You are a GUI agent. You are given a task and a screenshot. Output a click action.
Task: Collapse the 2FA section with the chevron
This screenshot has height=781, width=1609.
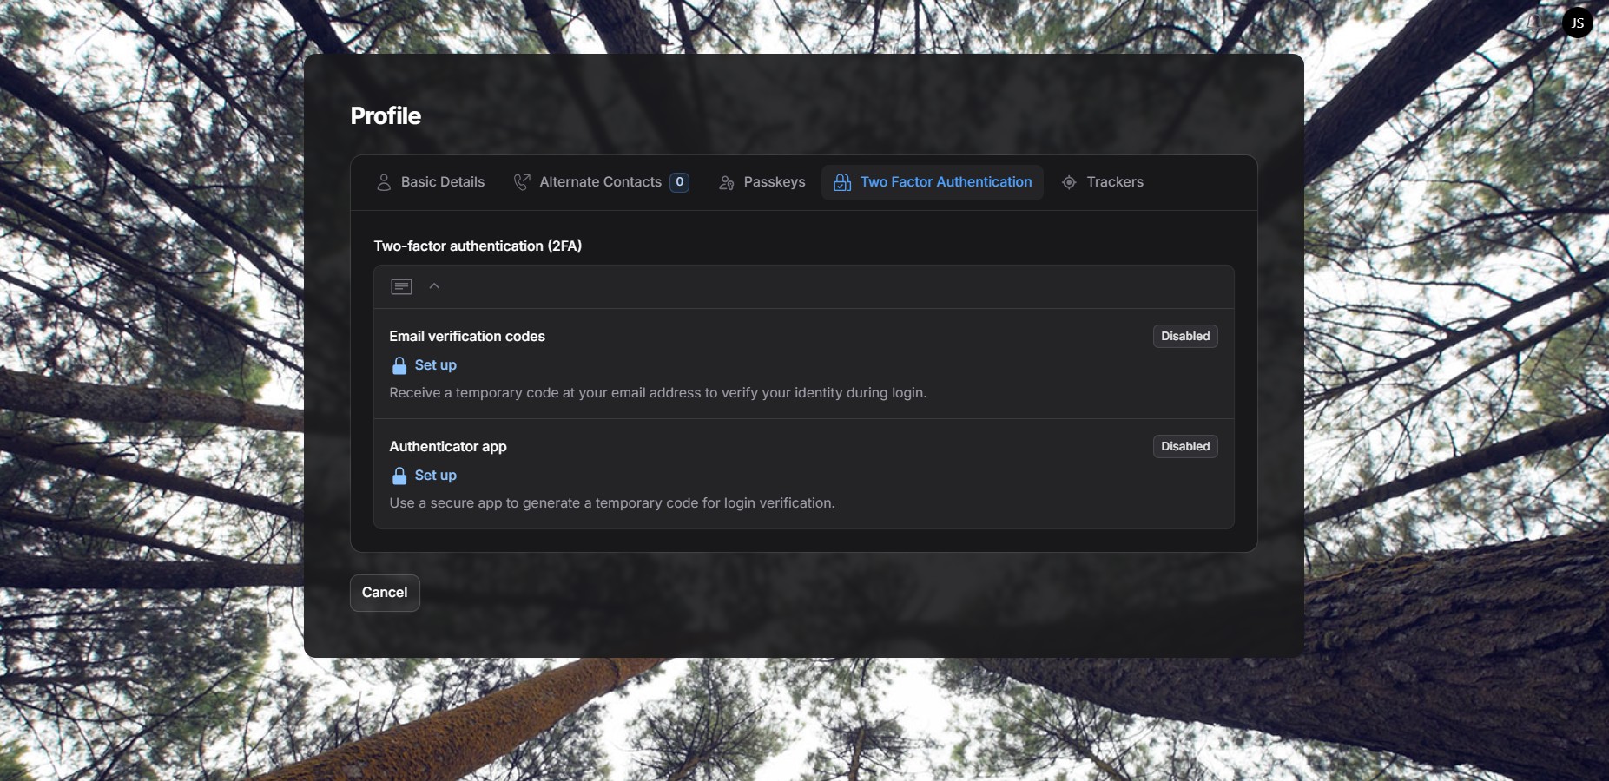pyautogui.click(x=434, y=286)
